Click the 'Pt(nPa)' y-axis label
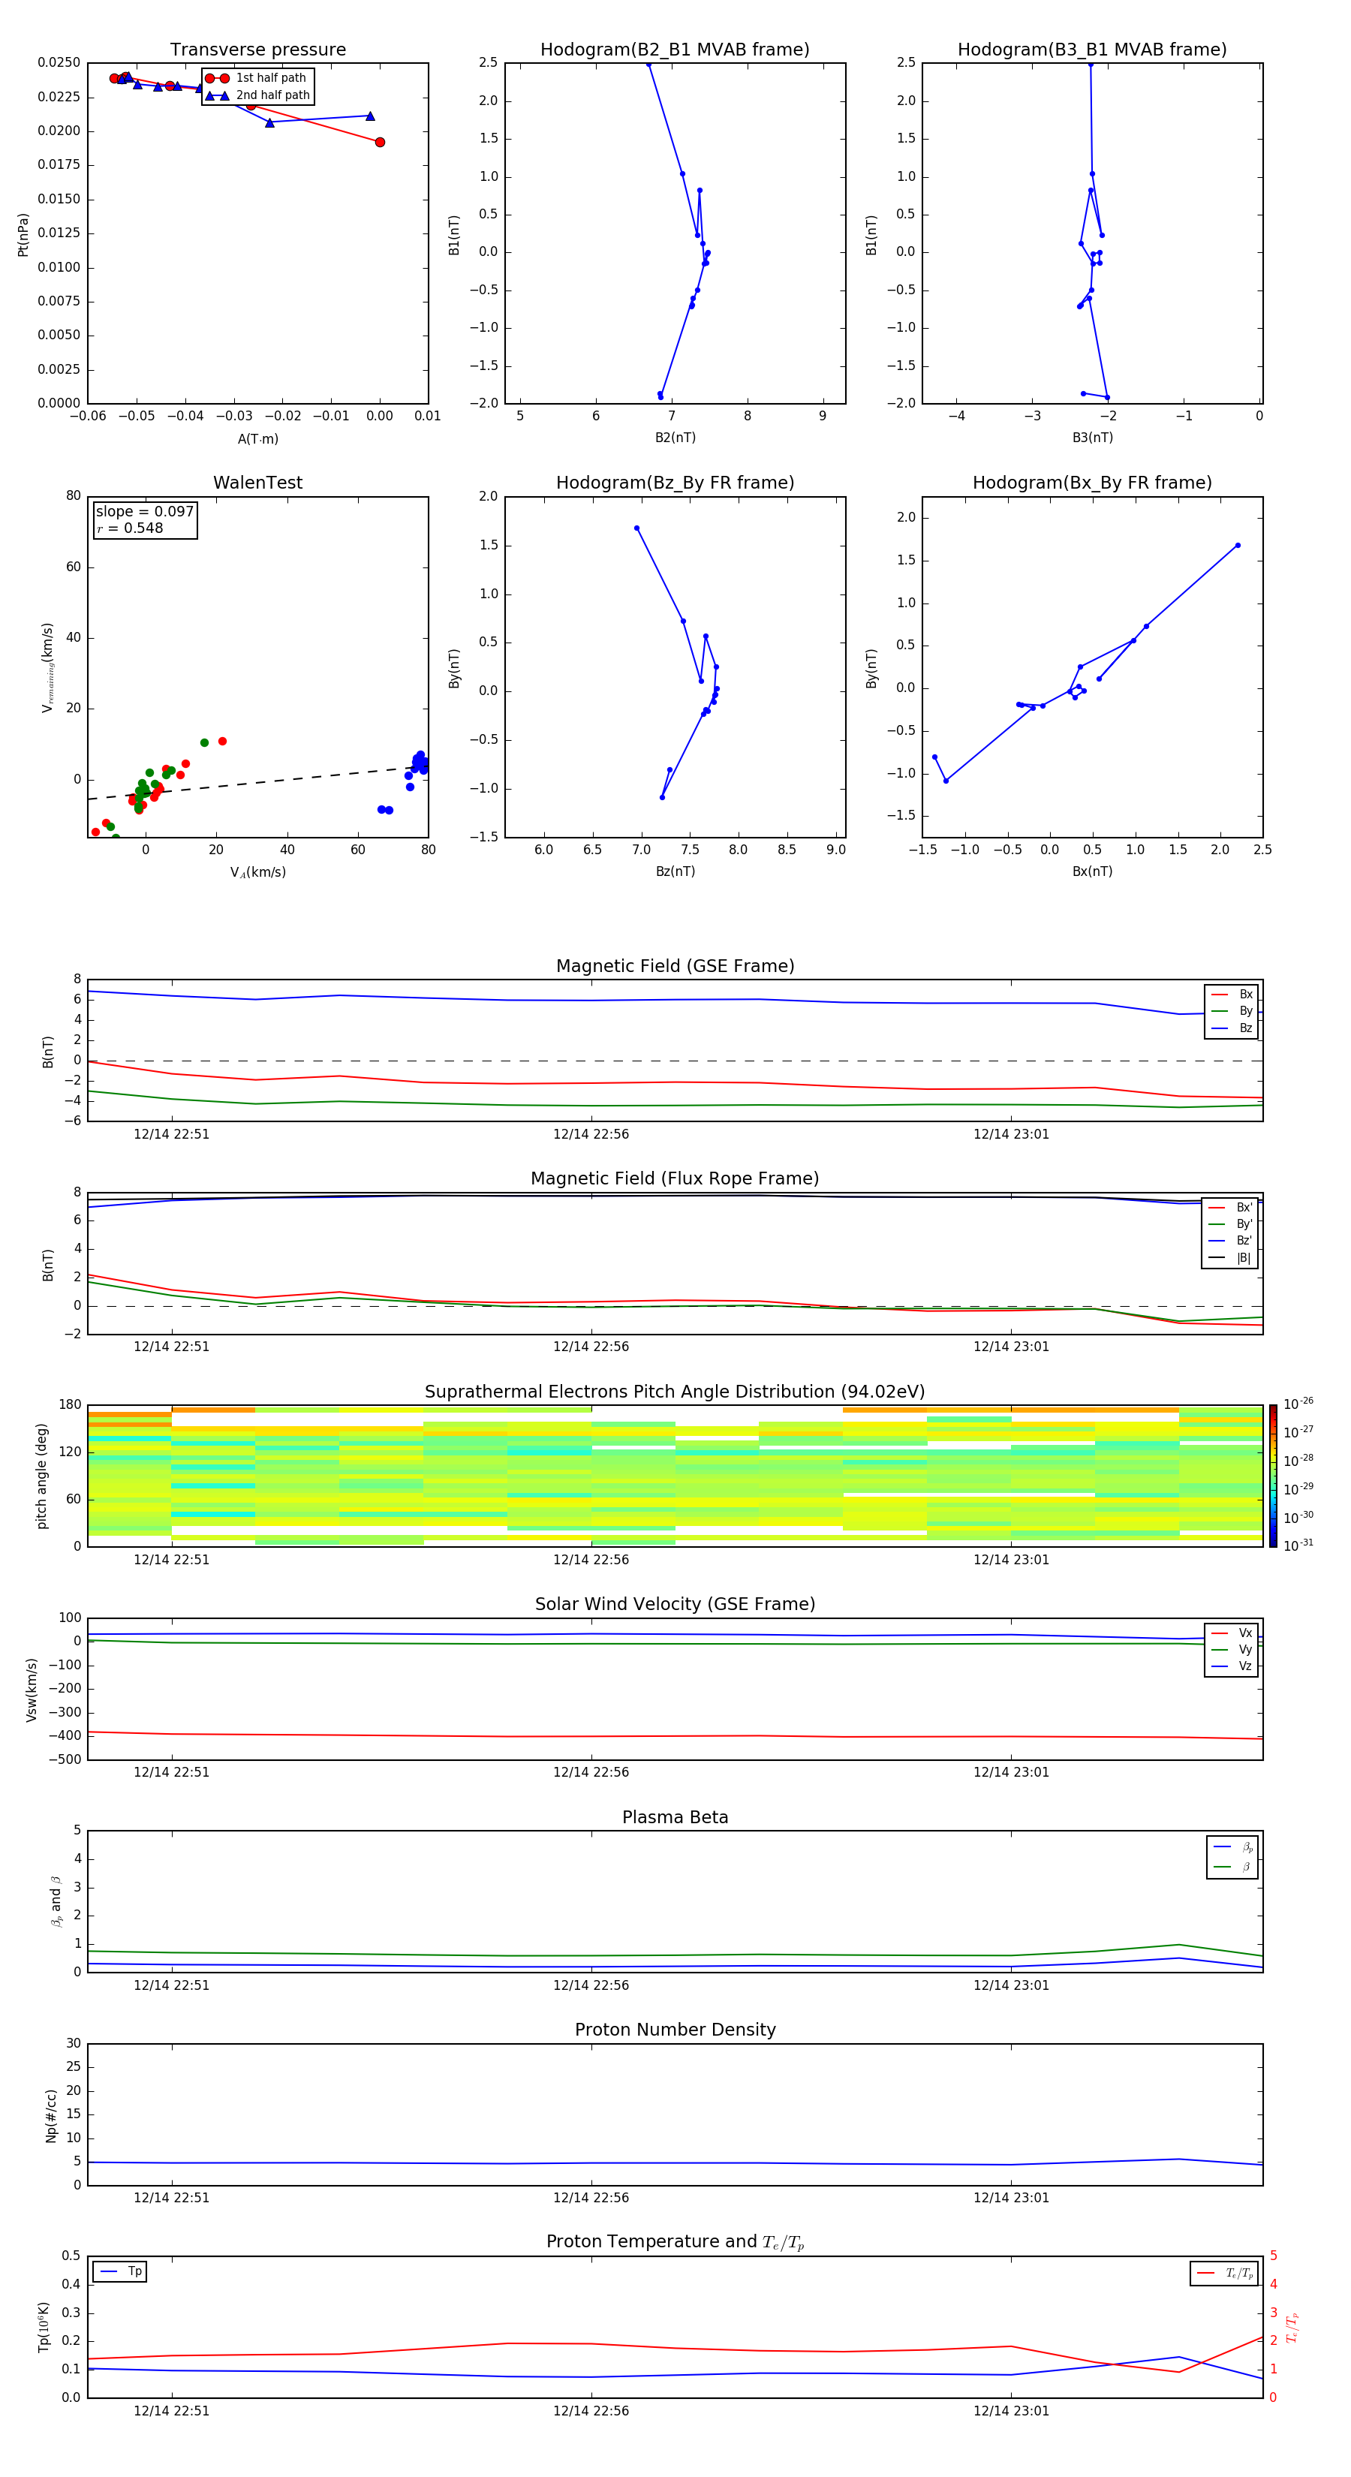1351x2477 pixels. 23,235
